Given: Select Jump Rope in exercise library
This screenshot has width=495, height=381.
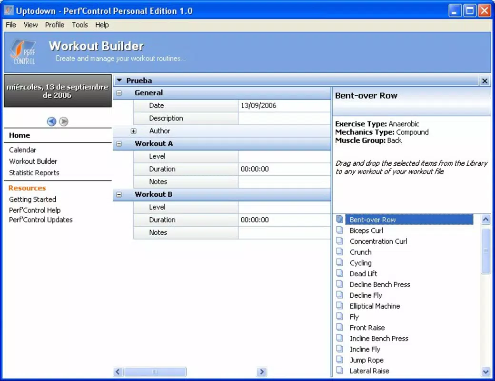Looking at the screenshot, I should [x=366, y=360].
